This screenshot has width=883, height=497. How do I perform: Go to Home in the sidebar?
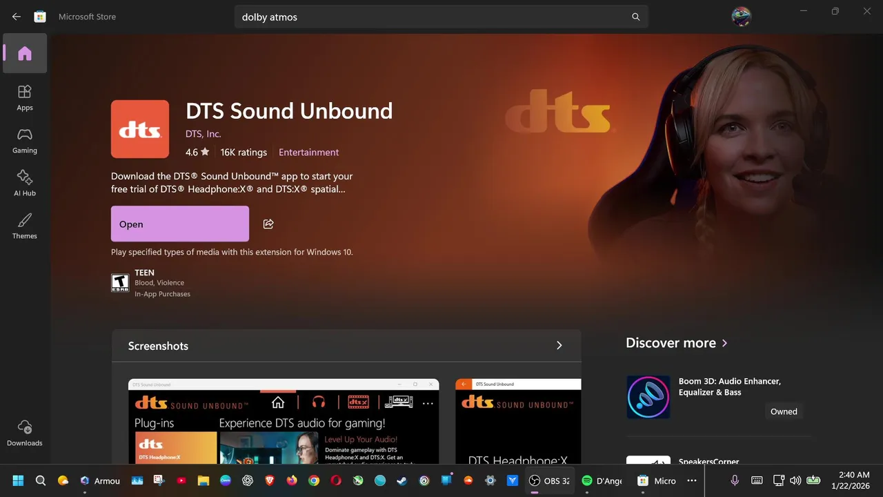click(x=25, y=53)
